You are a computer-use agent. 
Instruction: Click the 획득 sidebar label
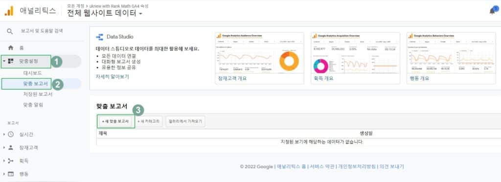pyautogui.click(x=23, y=161)
